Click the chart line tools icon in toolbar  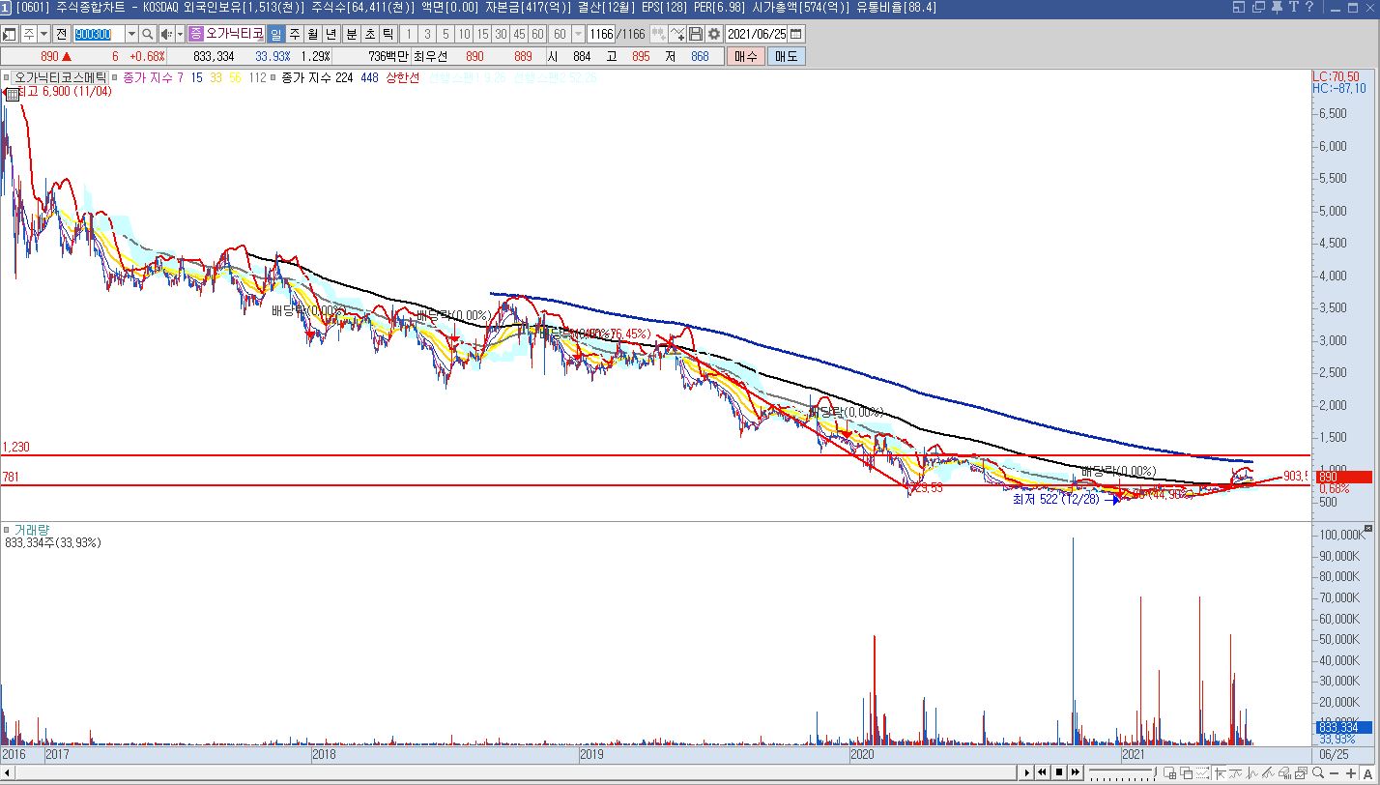pyautogui.click(x=677, y=34)
